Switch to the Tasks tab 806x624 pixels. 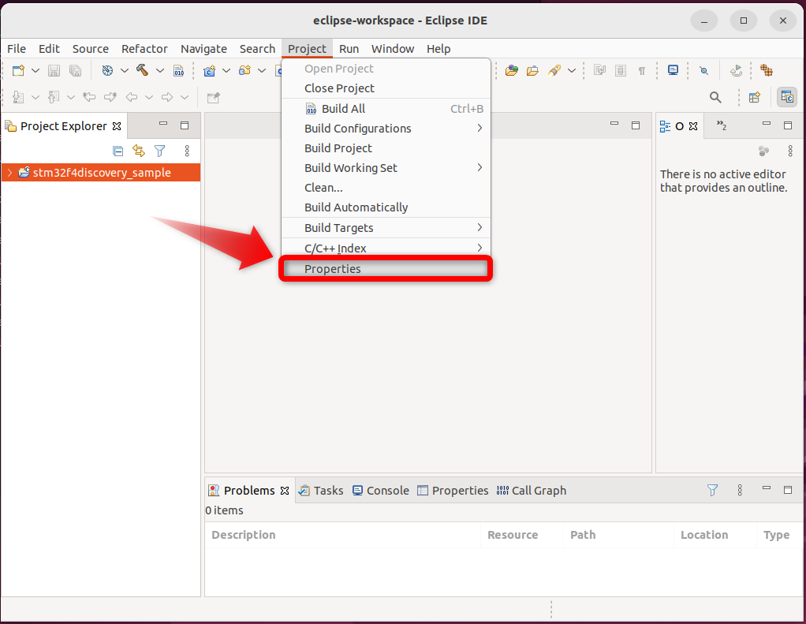pos(321,491)
